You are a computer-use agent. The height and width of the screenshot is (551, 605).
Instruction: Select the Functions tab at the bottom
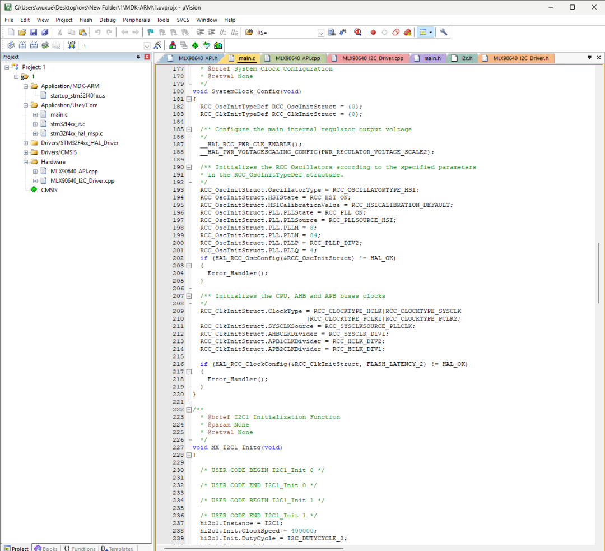(x=80, y=548)
